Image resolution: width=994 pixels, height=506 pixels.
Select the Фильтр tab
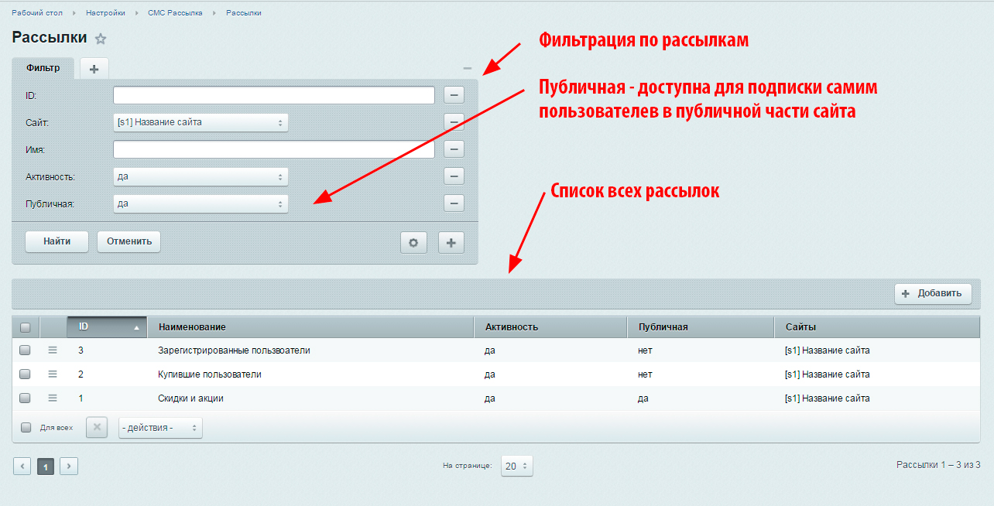point(43,68)
